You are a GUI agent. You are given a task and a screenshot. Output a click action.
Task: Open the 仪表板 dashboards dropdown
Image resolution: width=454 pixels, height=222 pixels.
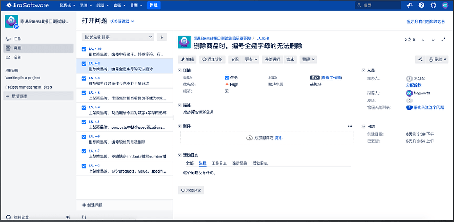[68, 5]
